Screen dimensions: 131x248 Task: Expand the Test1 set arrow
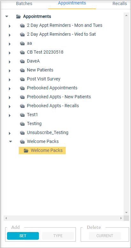[10, 116]
